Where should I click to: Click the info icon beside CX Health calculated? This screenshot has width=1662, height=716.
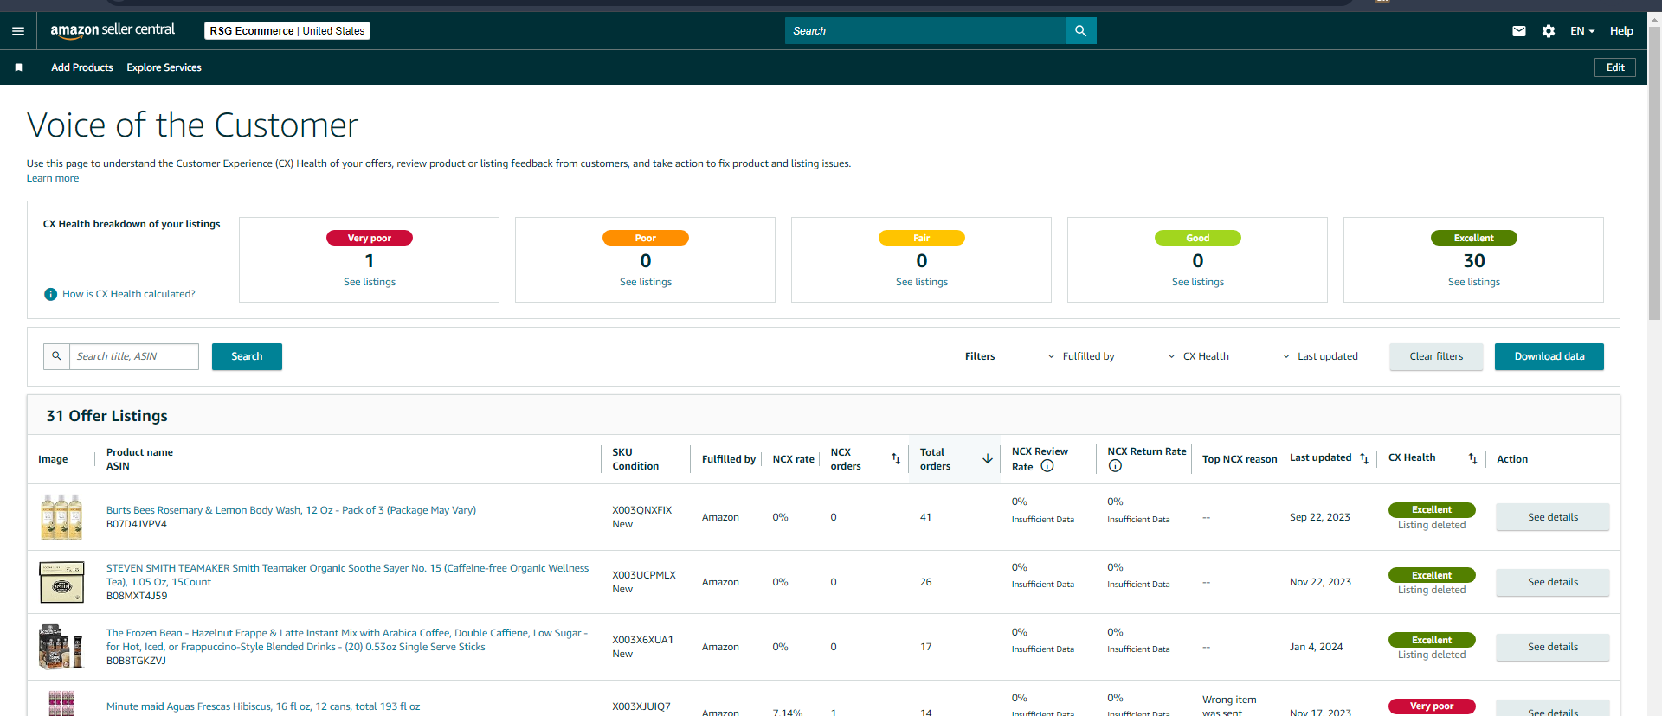[x=50, y=294]
